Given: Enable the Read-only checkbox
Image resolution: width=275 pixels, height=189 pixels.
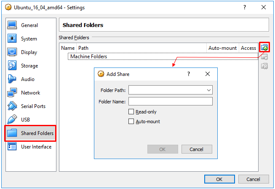Looking at the screenshot, I should tap(131, 111).
